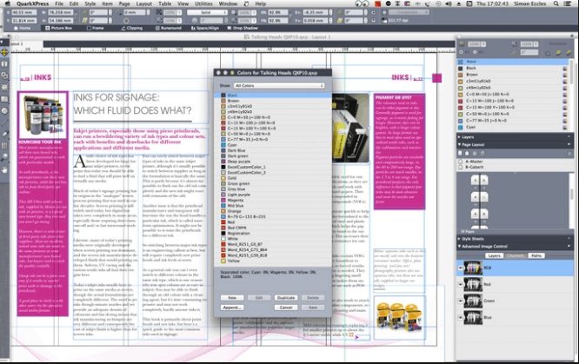This screenshot has height=364, width=579.
Task: Switch to the Picture Box tab
Action: (58, 28)
